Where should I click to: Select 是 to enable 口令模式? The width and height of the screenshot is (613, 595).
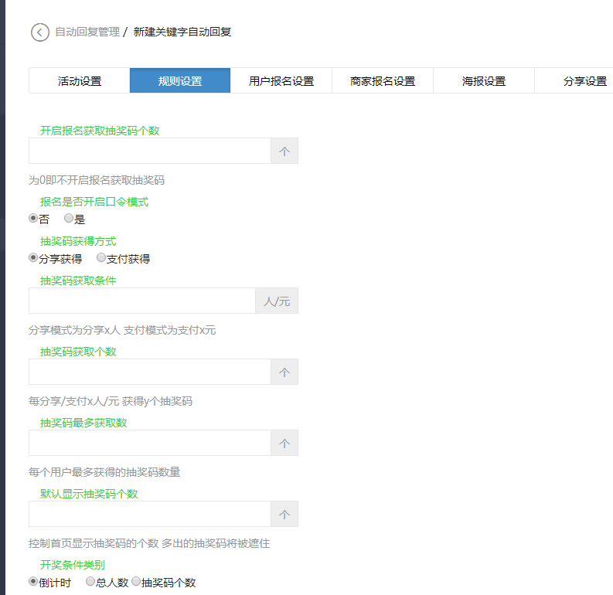coord(69,219)
